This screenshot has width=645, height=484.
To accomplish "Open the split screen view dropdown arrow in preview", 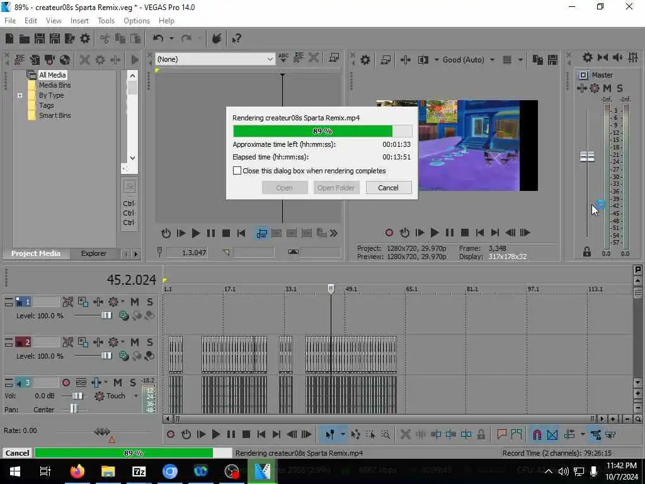I will [436, 60].
